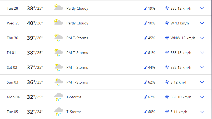Select the Fri 01 day label

tap(11, 53)
